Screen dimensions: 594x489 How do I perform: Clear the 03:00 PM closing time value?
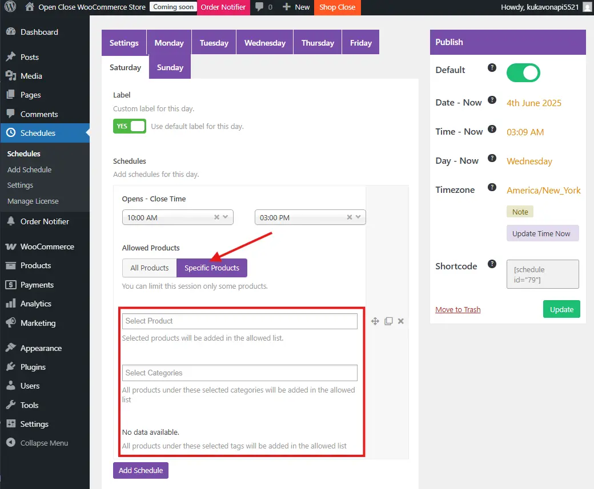350,217
